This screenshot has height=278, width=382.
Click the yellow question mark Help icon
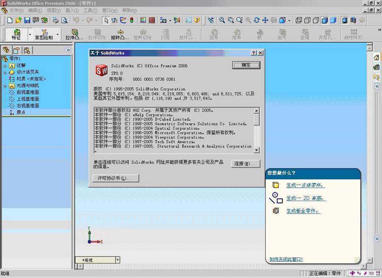pos(197,20)
